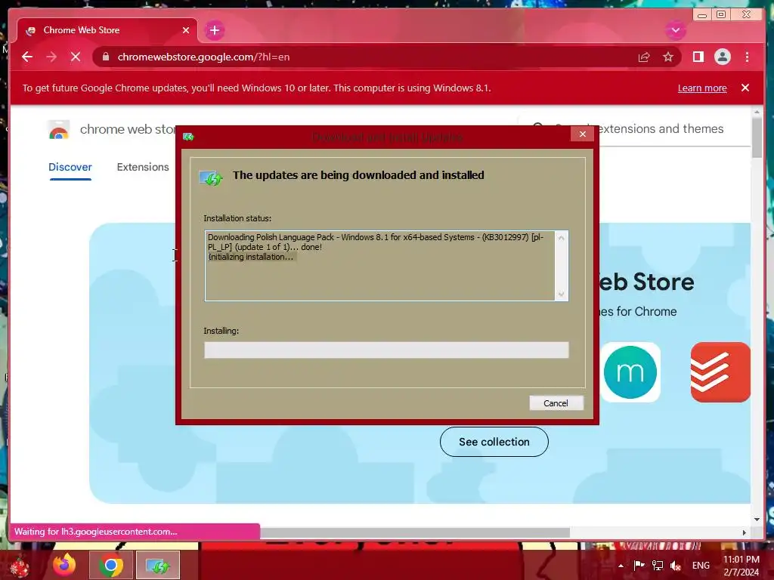This screenshot has width=774, height=580.
Task: Open the tab search dropdown arrow
Action: pyautogui.click(x=675, y=30)
